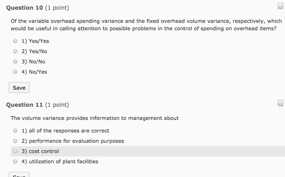The width and height of the screenshot is (285, 177).
Task: Select 1) all of the responses are correct
Action: tap(15, 130)
